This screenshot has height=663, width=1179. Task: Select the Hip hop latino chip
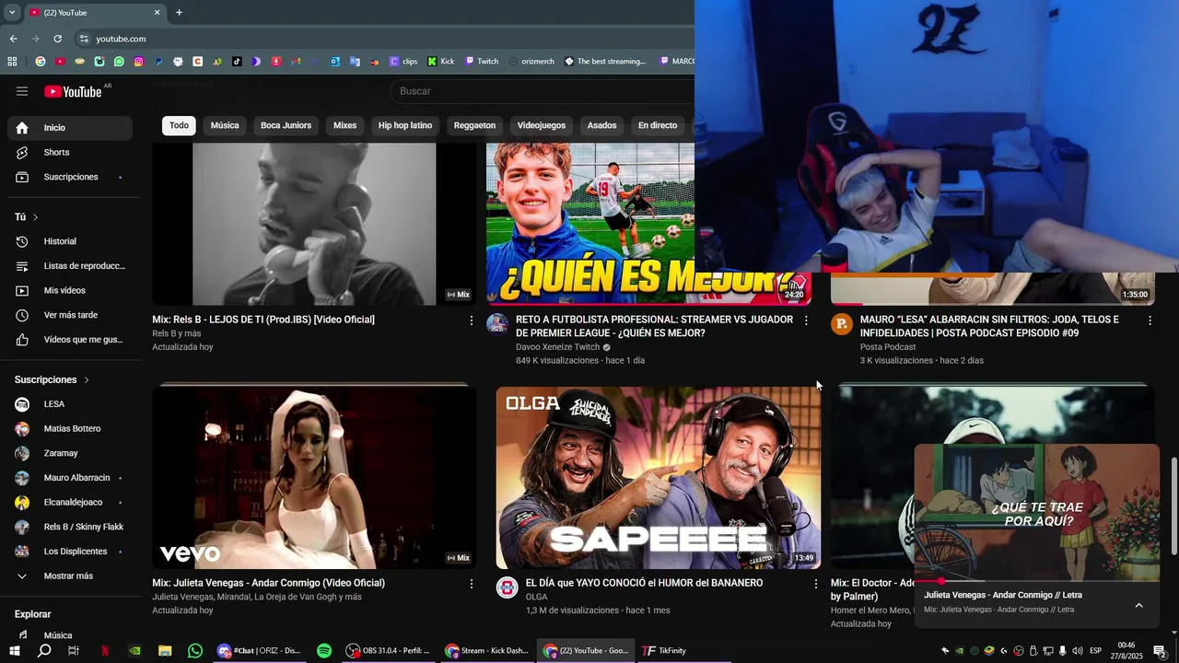[405, 125]
